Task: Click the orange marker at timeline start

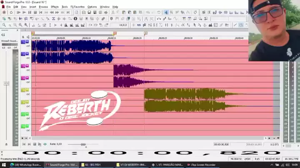Action: click(33, 33)
